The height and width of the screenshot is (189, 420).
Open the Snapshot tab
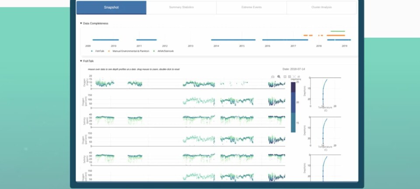click(111, 7)
